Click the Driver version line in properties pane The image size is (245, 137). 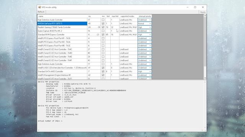(x=61, y=95)
